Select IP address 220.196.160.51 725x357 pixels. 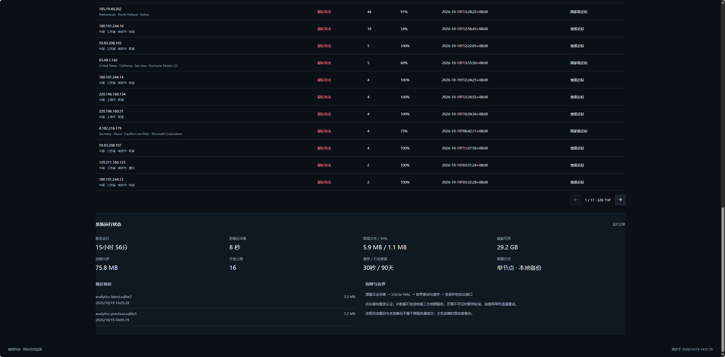pyautogui.click(x=111, y=111)
